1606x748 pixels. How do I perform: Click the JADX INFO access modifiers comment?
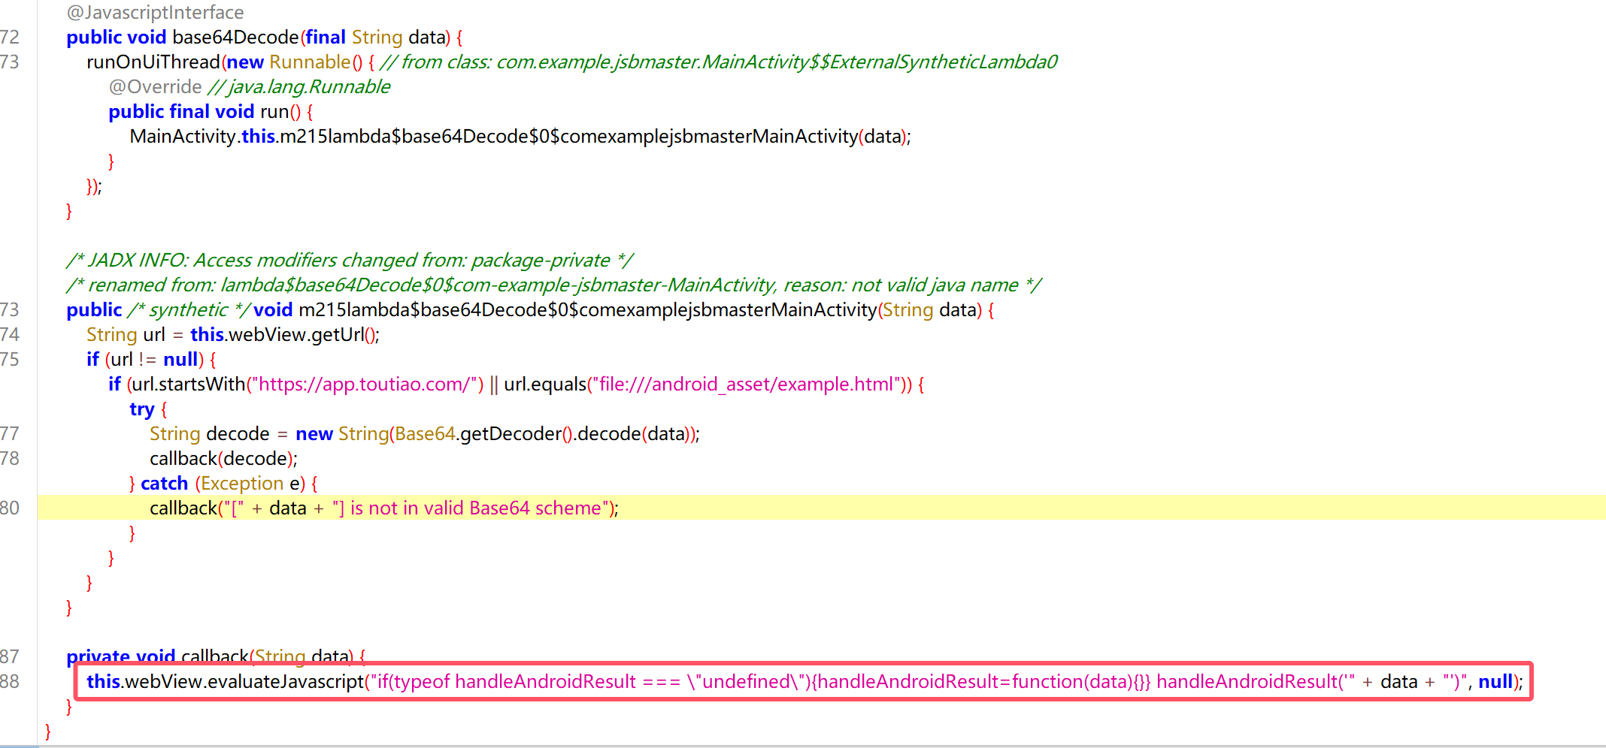(x=350, y=260)
